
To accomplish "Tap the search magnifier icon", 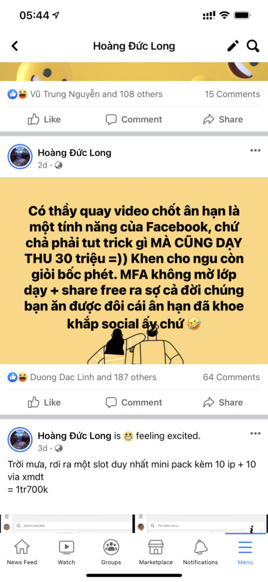I will [x=253, y=46].
